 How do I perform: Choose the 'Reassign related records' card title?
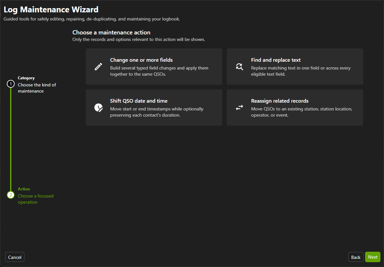coord(280,101)
